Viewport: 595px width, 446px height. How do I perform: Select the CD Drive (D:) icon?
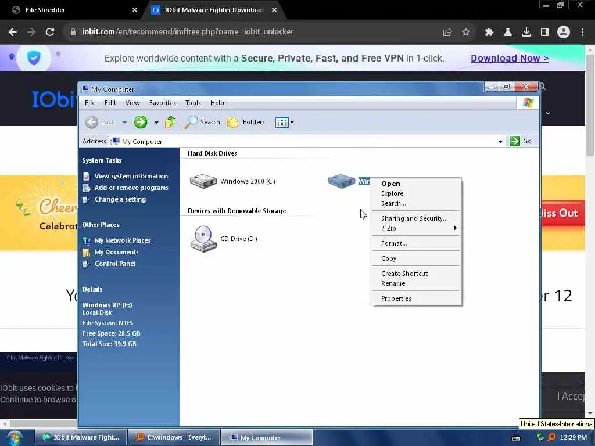(203, 239)
